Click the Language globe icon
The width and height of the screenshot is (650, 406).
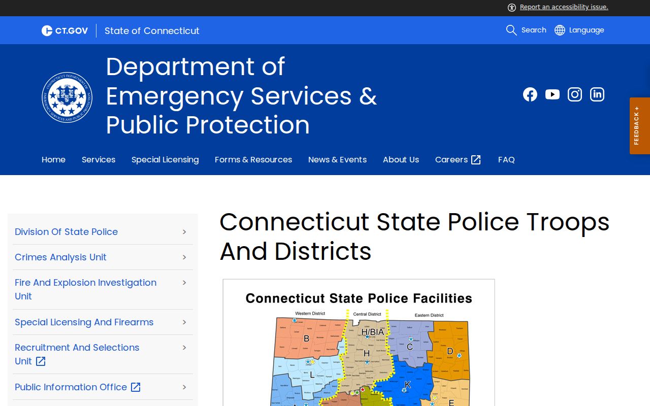pos(560,30)
